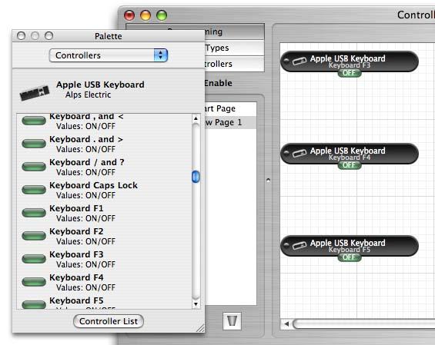This screenshot has height=345, width=435.
Task: Select the partially hidden 'trollers' tab in main window
Action: coord(234,64)
